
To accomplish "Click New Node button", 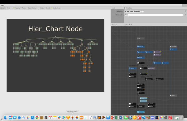I will [128, 25].
